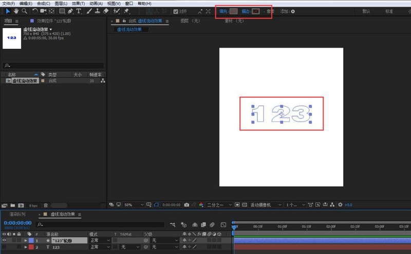Select the Selection arrow tool
The height and width of the screenshot is (254, 411).
7,11
